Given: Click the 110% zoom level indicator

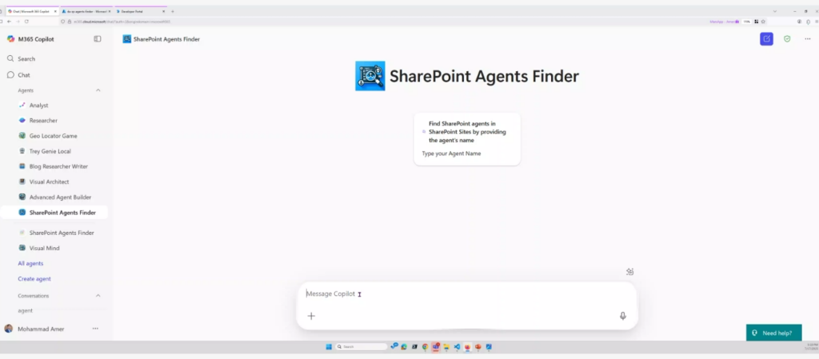Looking at the screenshot, I should tap(747, 22).
